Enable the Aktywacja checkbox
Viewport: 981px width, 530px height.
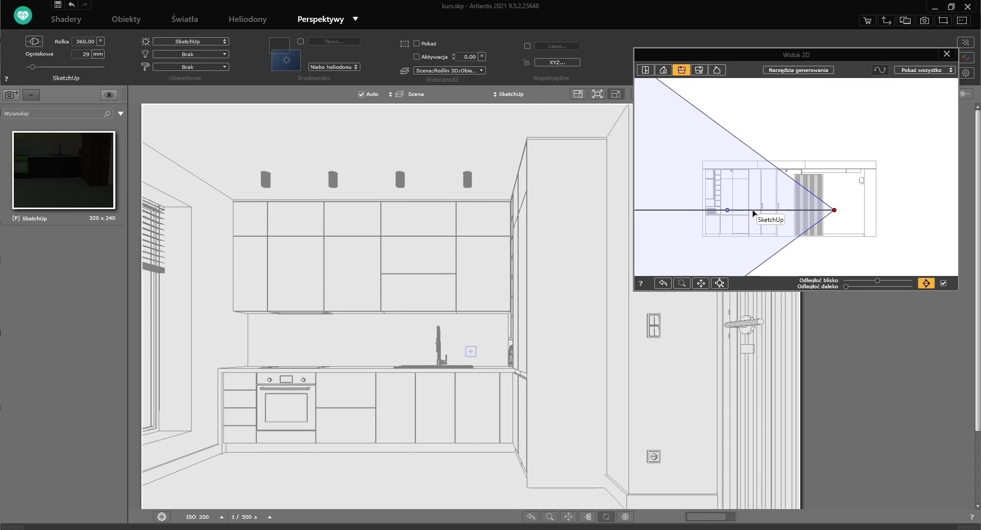point(416,57)
